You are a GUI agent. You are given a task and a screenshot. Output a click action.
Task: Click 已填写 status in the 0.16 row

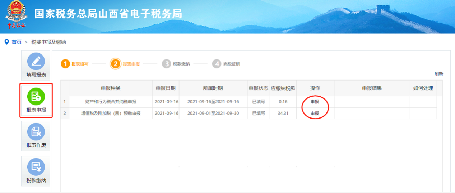click(x=259, y=102)
